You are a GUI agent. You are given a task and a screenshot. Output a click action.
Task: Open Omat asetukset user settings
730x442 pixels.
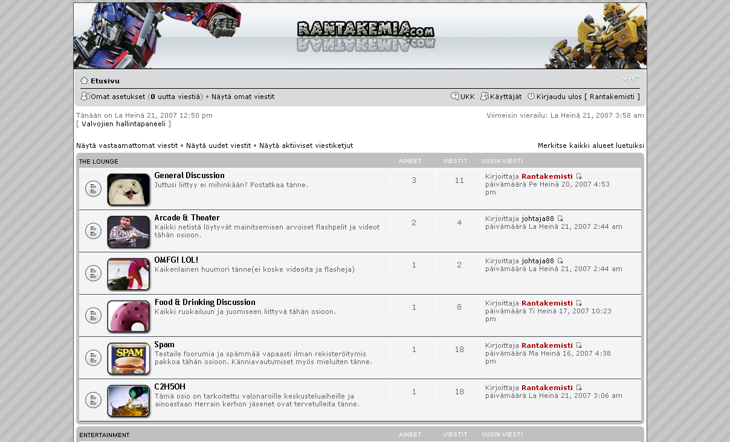(x=118, y=97)
